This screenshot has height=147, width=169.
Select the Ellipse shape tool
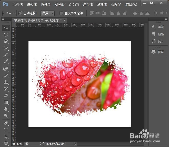coord(6,143)
